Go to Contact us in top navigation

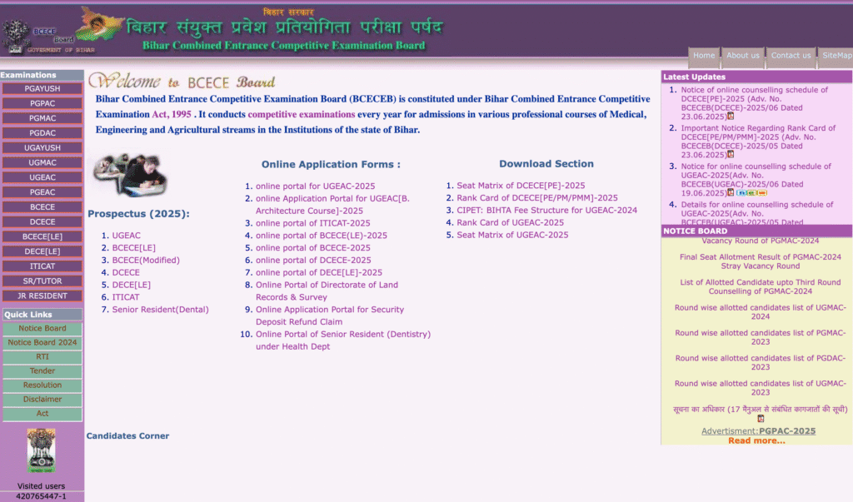tap(790, 56)
